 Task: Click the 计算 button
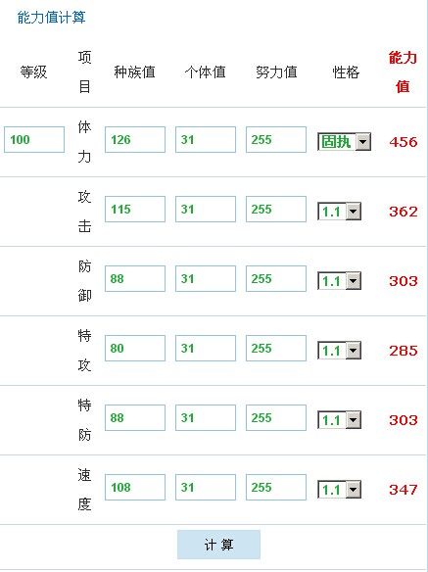tap(218, 545)
